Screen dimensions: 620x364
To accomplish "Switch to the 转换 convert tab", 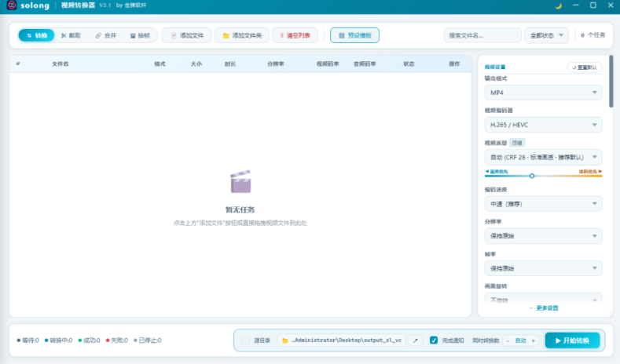I will pyautogui.click(x=36, y=35).
